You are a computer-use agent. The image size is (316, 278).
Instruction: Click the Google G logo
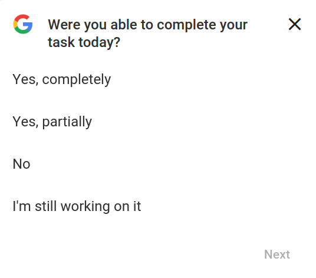click(23, 24)
